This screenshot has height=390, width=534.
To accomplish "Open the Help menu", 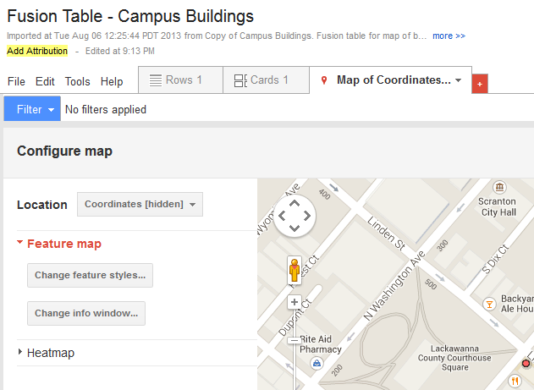I will tap(112, 82).
